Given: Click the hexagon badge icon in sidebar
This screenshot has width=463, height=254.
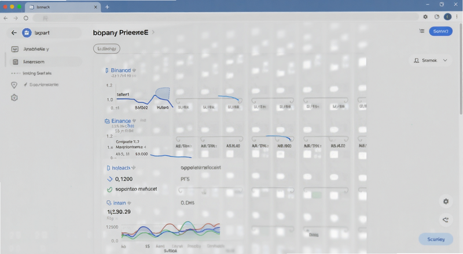Looking at the screenshot, I should pyautogui.click(x=14, y=98).
